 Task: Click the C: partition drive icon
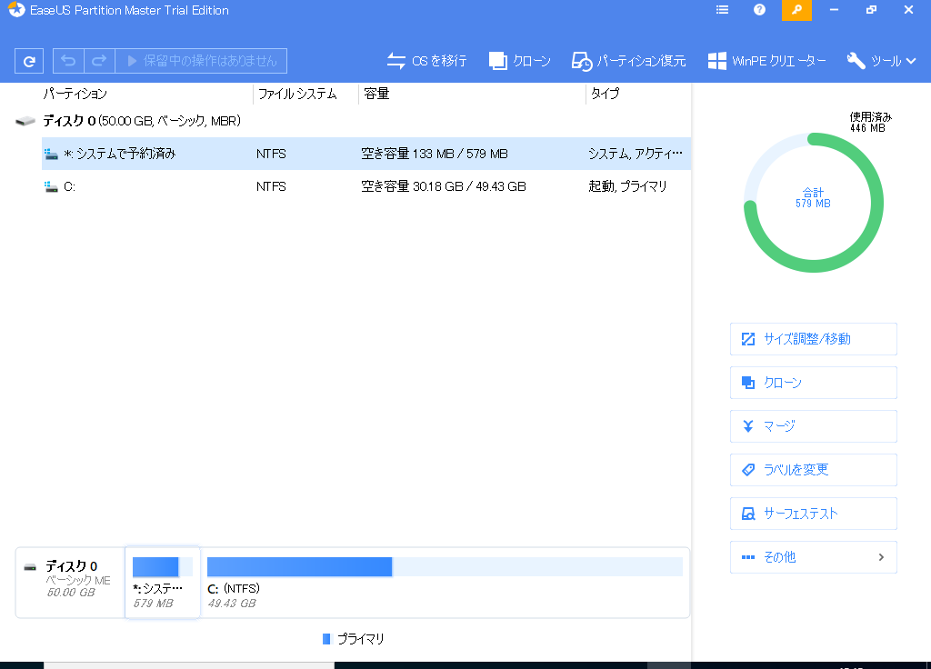click(x=51, y=187)
